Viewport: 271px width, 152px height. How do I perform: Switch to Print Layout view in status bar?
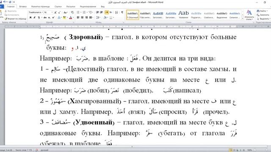coord(230,150)
